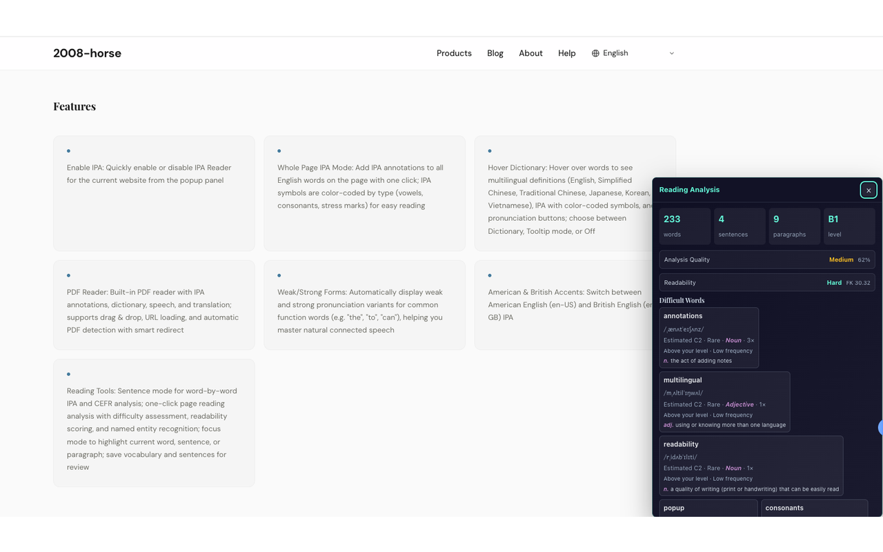Screen dimensions: 883x552
Task: Click the definition "the act of adding notes"
Action: (x=701, y=361)
